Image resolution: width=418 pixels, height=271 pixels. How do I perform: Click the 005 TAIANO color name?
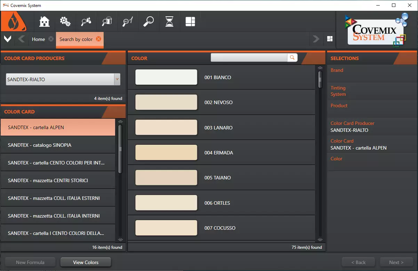pos(218,178)
